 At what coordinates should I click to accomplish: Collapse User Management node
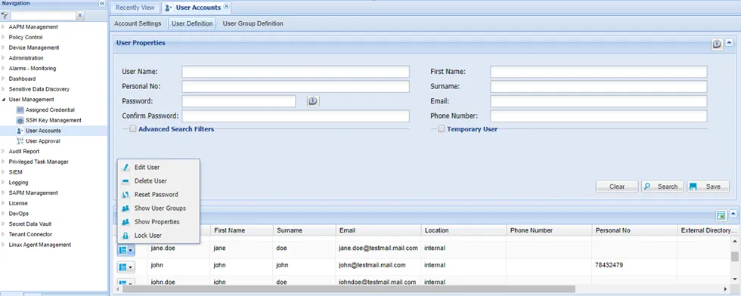coord(4,100)
